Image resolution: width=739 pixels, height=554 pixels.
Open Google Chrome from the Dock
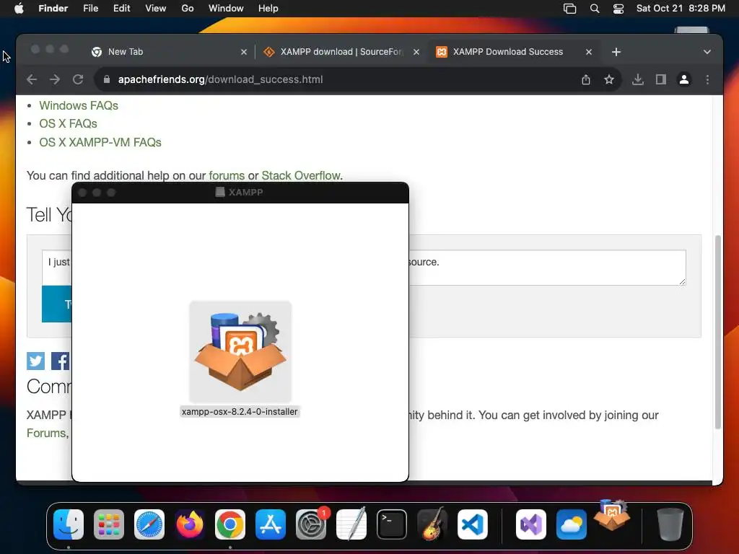[230, 524]
